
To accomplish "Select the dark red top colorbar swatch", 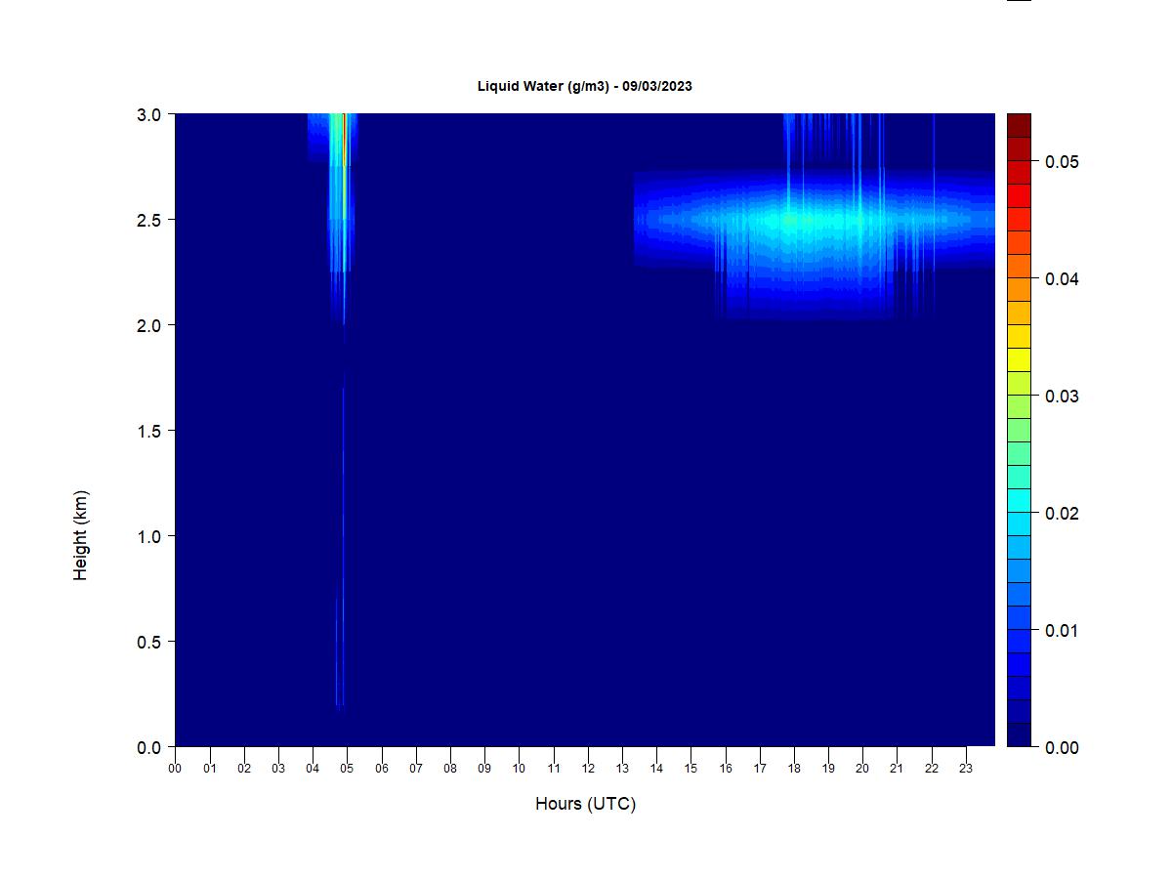I will point(1019,125).
